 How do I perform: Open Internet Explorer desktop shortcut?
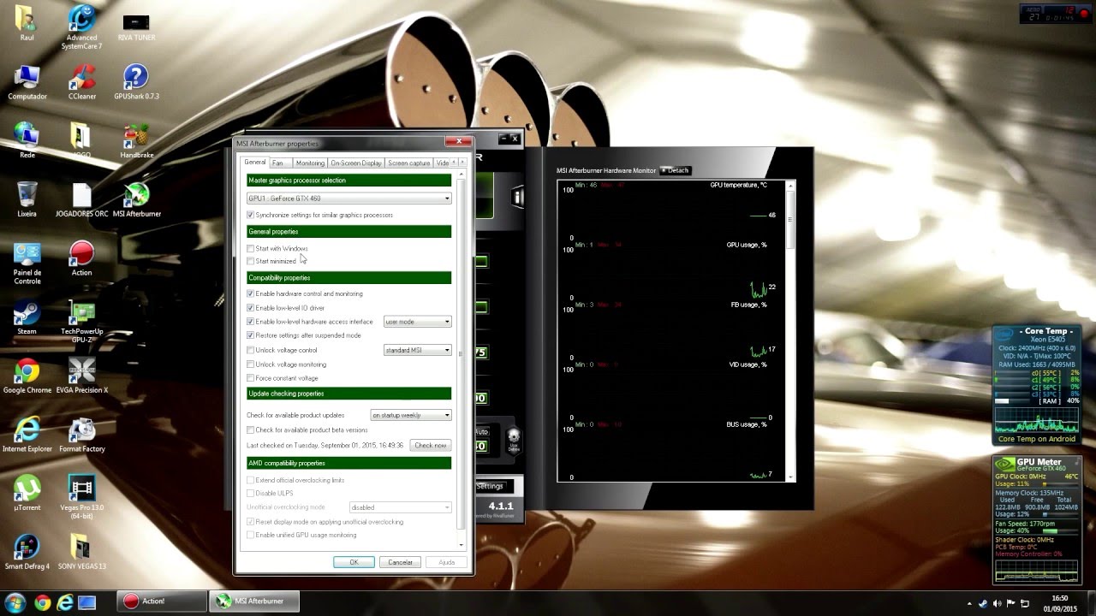coord(27,434)
